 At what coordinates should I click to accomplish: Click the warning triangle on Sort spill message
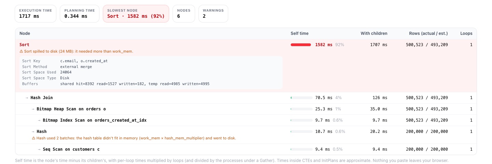21,51
